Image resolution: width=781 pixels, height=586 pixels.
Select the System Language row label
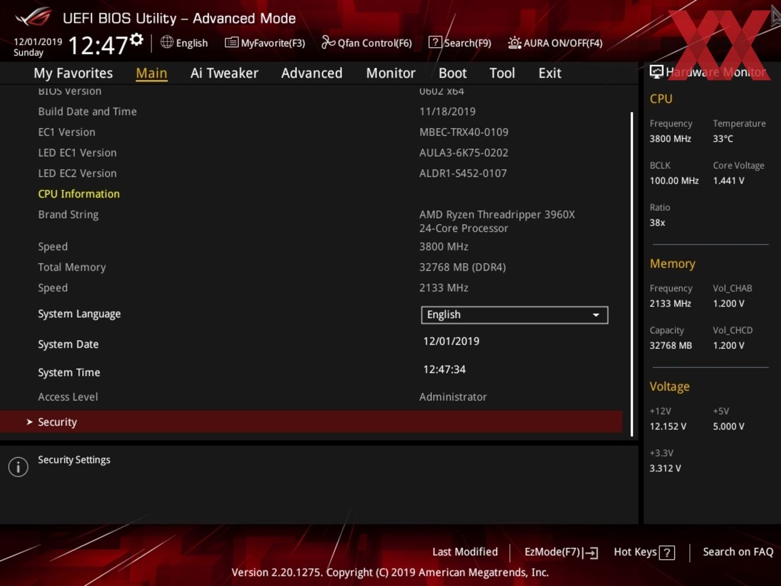pos(79,314)
